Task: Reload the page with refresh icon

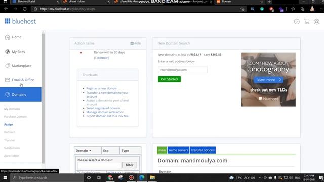Action: tap(25, 9)
